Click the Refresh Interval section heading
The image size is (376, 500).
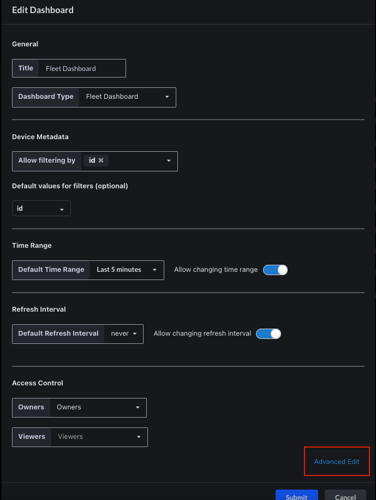point(39,309)
